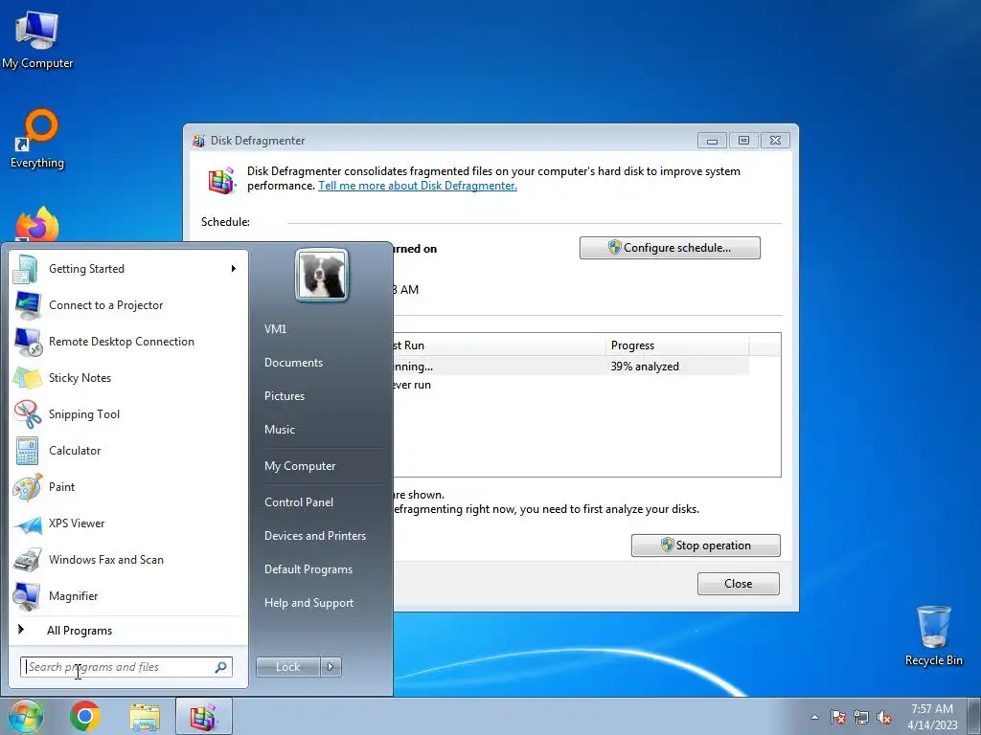Viewport: 981px width, 735px height.
Task: Open VM1 user folder
Action: click(275, 329)
